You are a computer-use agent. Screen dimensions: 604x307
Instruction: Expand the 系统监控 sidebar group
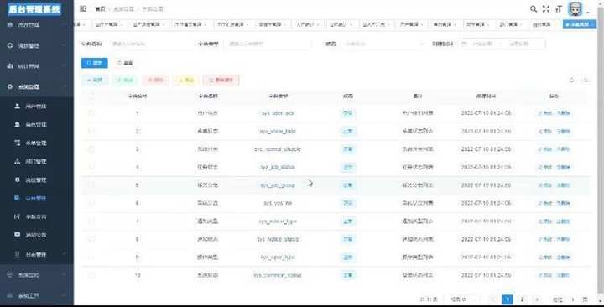point(37,275)
